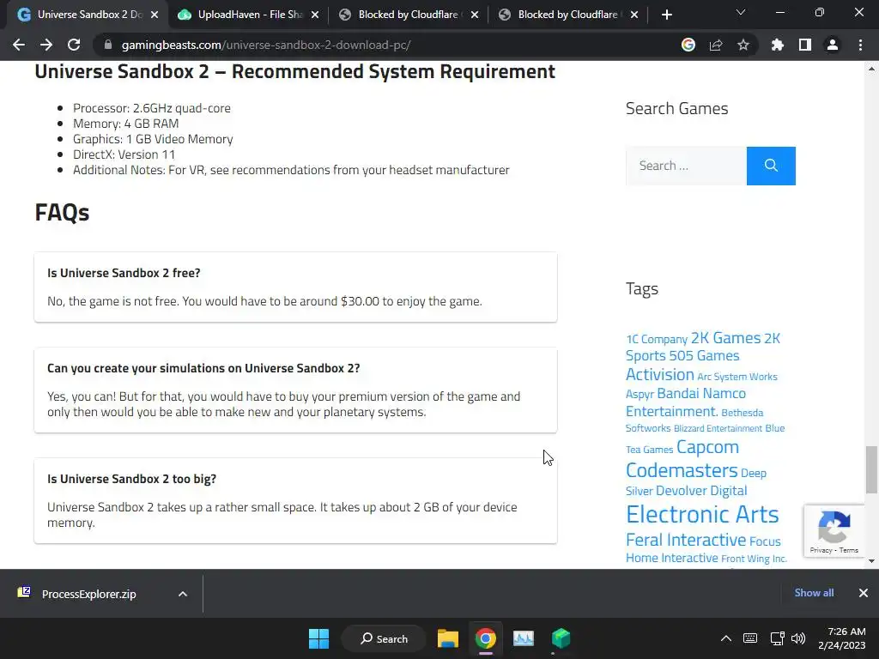Open the clock showing 7:26 AM
This screenshot has width=879, height=659.
(842, 638)
